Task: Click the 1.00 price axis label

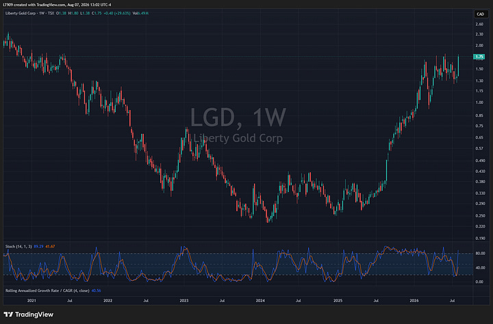Action: (479, 103)
